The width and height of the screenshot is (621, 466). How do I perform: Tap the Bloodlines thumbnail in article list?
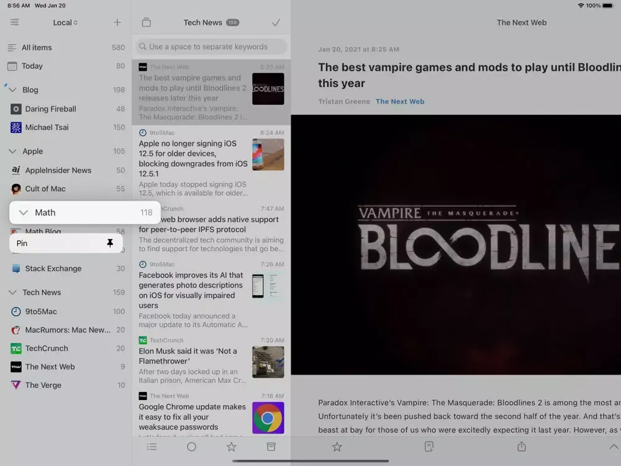(x=268, y=89)
